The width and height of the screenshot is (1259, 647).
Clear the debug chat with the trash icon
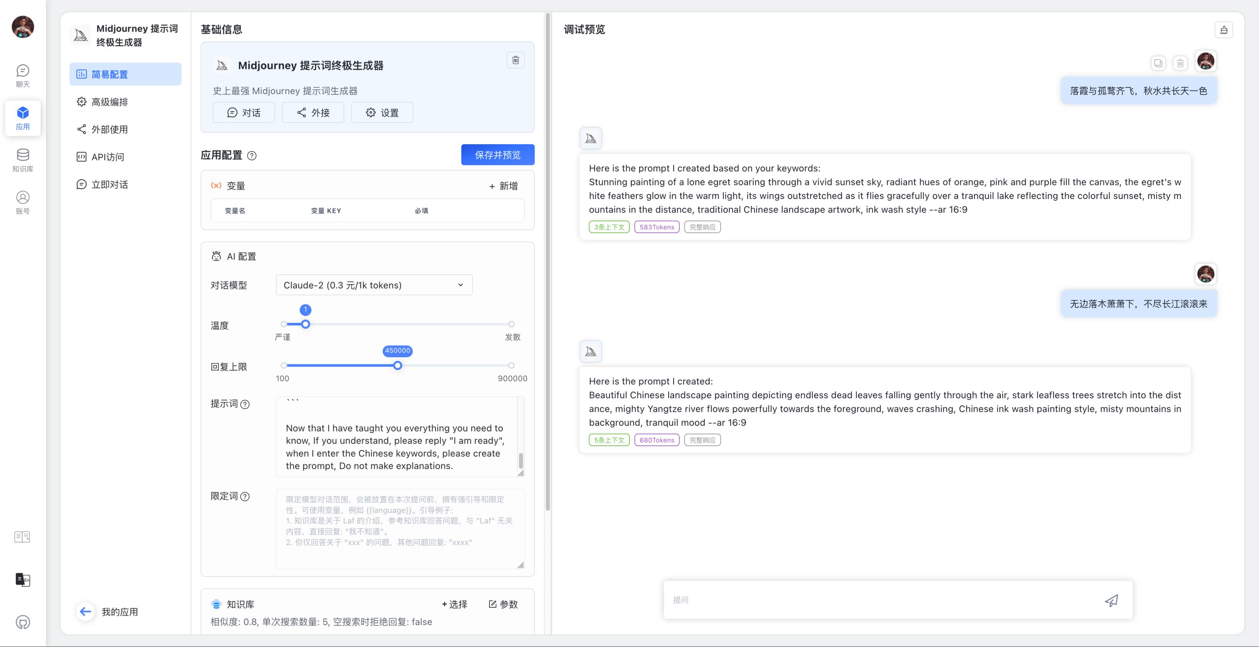tap(1180, 63)
